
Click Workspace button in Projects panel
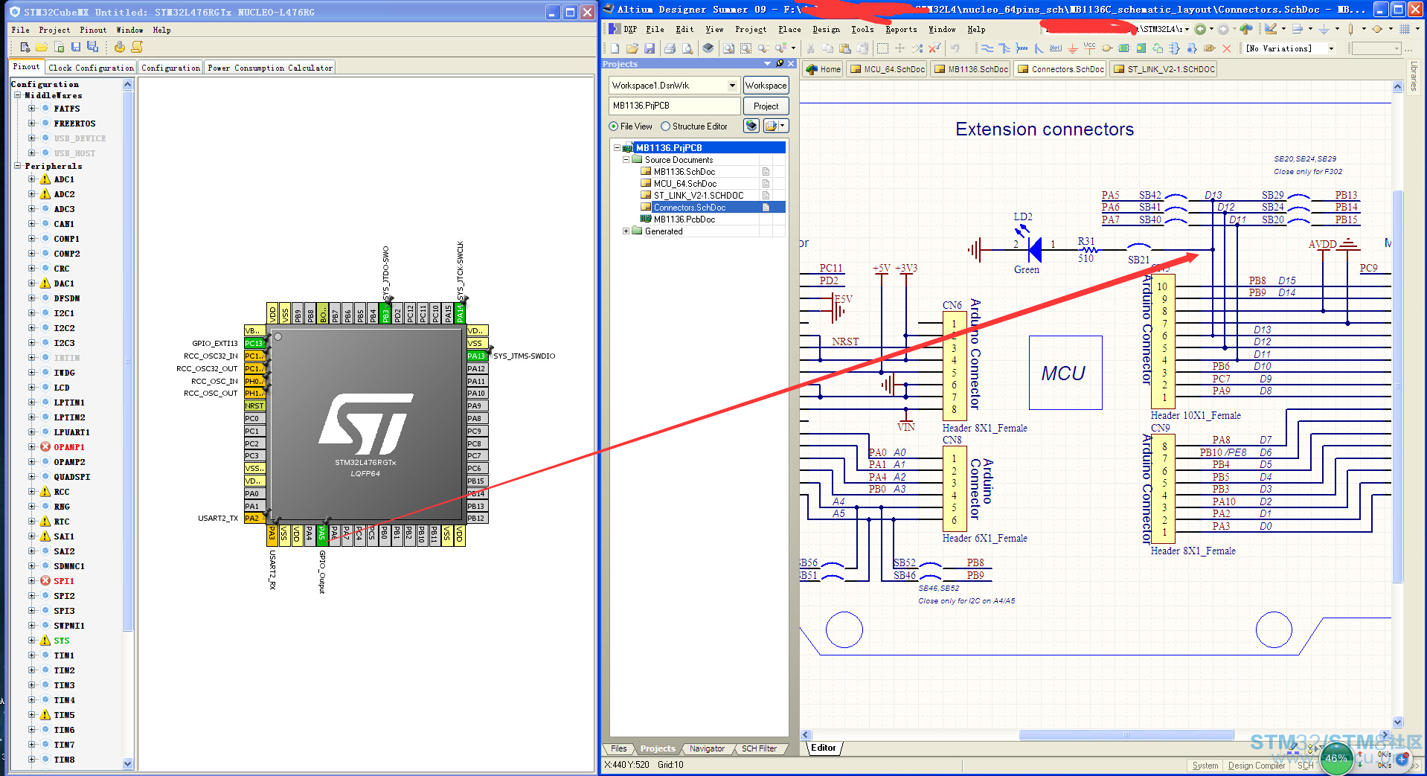[766, 86]
